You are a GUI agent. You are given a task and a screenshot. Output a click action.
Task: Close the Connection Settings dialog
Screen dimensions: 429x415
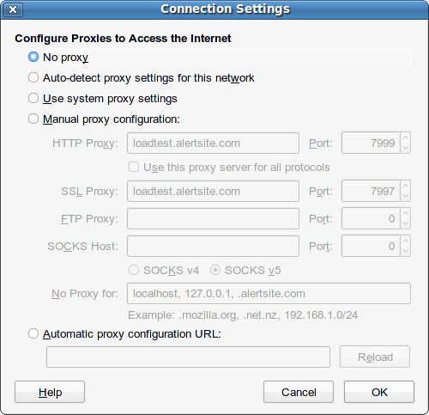pos(13,9)
